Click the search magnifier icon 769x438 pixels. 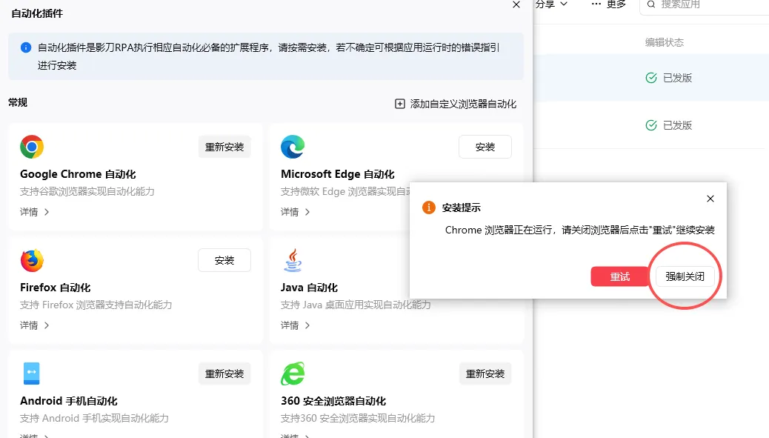(x=651, y=4)
